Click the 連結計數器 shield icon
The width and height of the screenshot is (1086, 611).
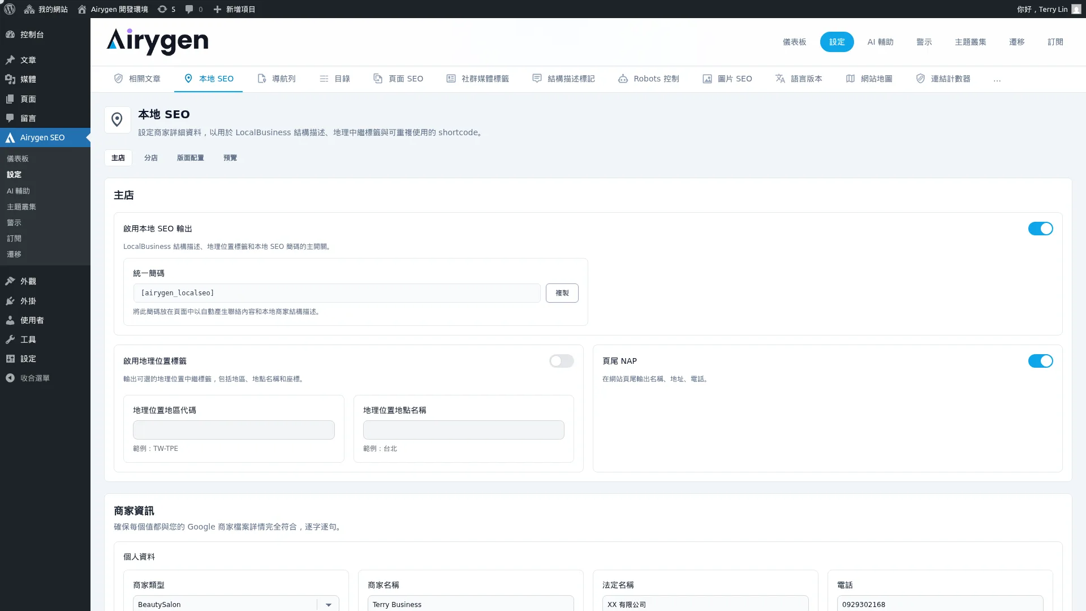click(920, 79)
